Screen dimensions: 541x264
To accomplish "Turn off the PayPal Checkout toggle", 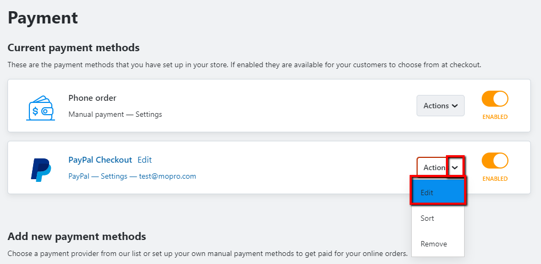I will 495,161.
